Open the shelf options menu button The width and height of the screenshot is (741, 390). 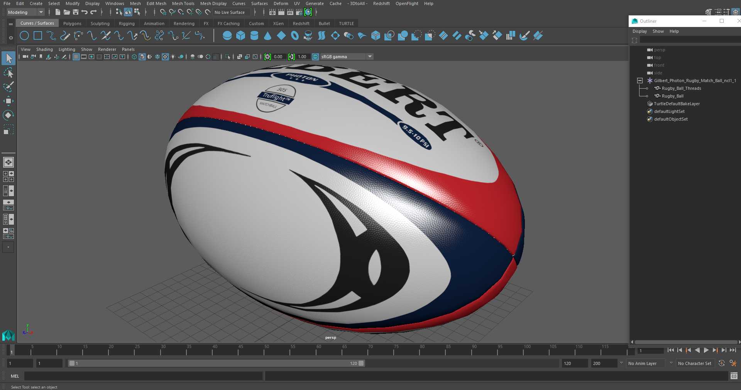click(11, 37)
